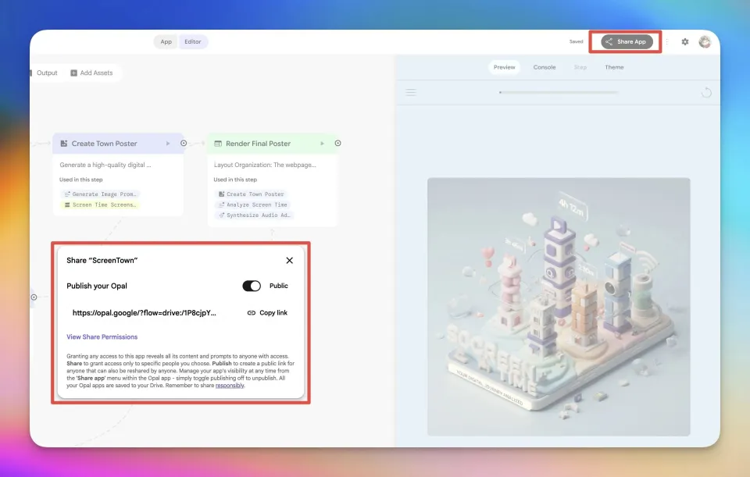Click output port on Render Final Poster node
This screenshot has height=477, width=750.
point(337,144)
